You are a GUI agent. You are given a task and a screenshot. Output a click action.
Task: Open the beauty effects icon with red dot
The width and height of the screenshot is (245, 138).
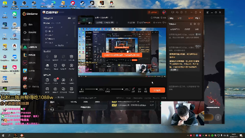[x=133, y=89]
